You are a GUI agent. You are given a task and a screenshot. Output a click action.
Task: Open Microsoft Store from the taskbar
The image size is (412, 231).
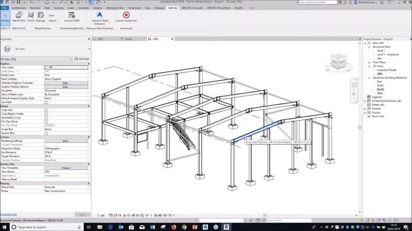(131, 227)
